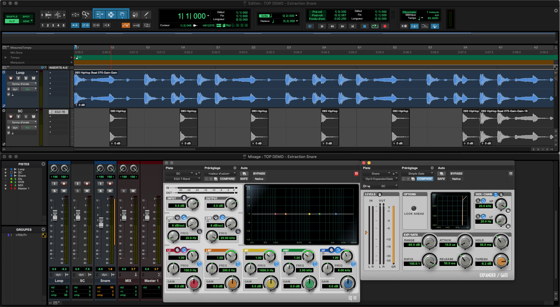Toggle the Wait for Note icon
Image resolution: width=560 pixels, height=307 pixels.
[404, 26]
